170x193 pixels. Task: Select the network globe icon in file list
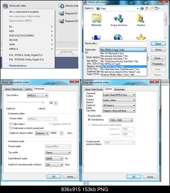click(119, 37)
